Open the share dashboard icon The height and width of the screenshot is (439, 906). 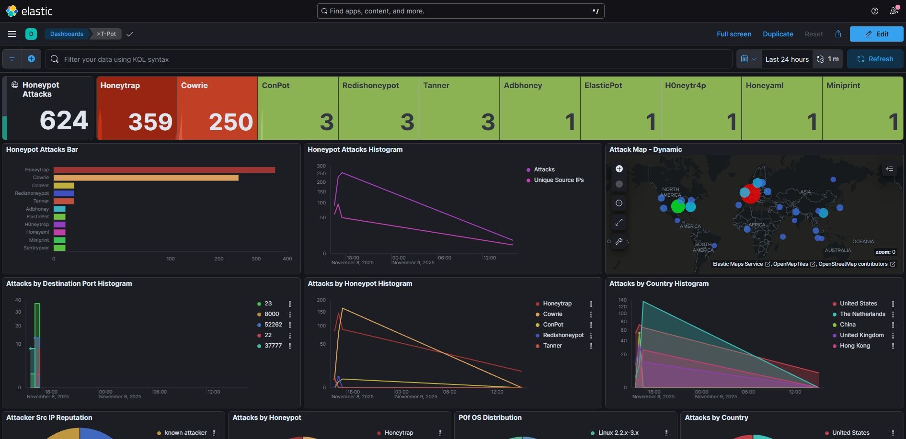coord(838,34)
